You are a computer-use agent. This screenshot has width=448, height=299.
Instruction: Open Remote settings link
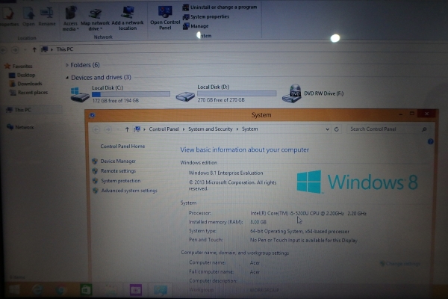[118, 171]
